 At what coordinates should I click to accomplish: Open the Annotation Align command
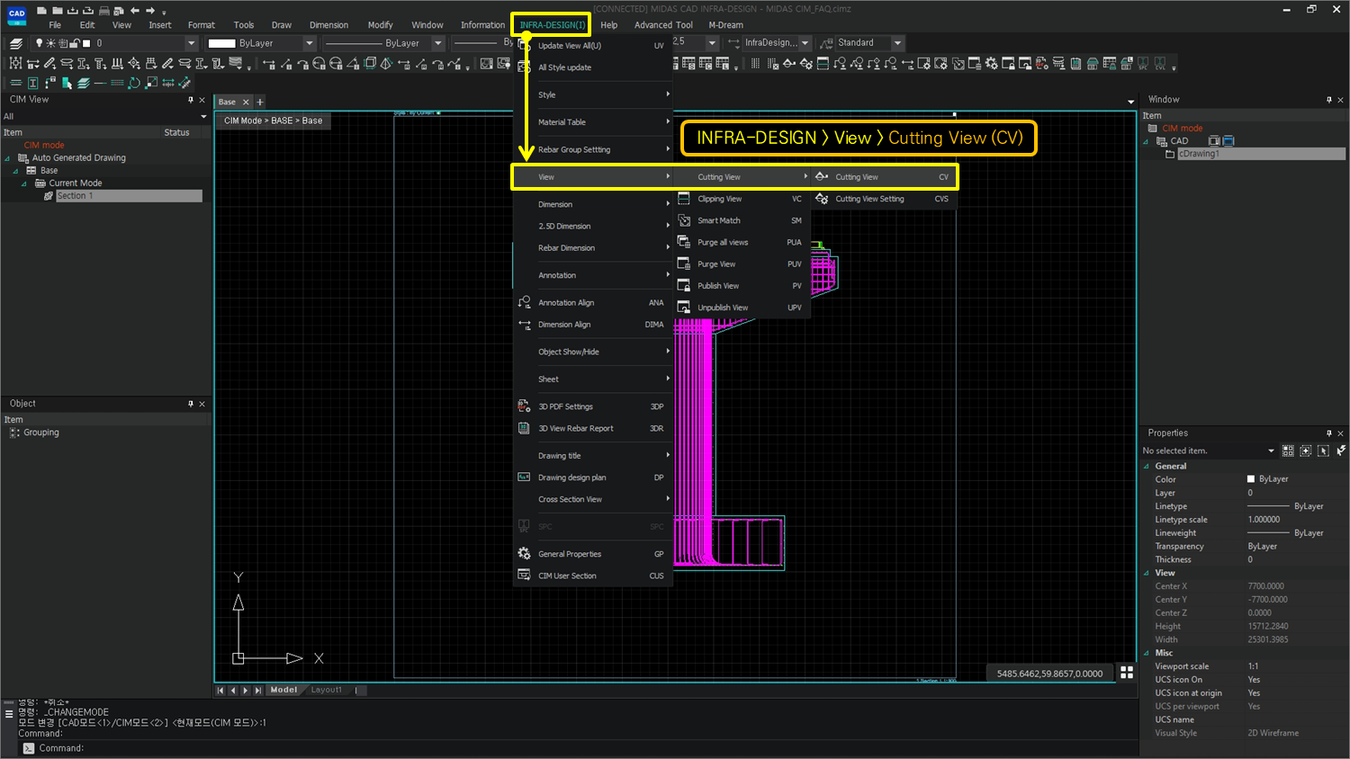click(593, 303)
